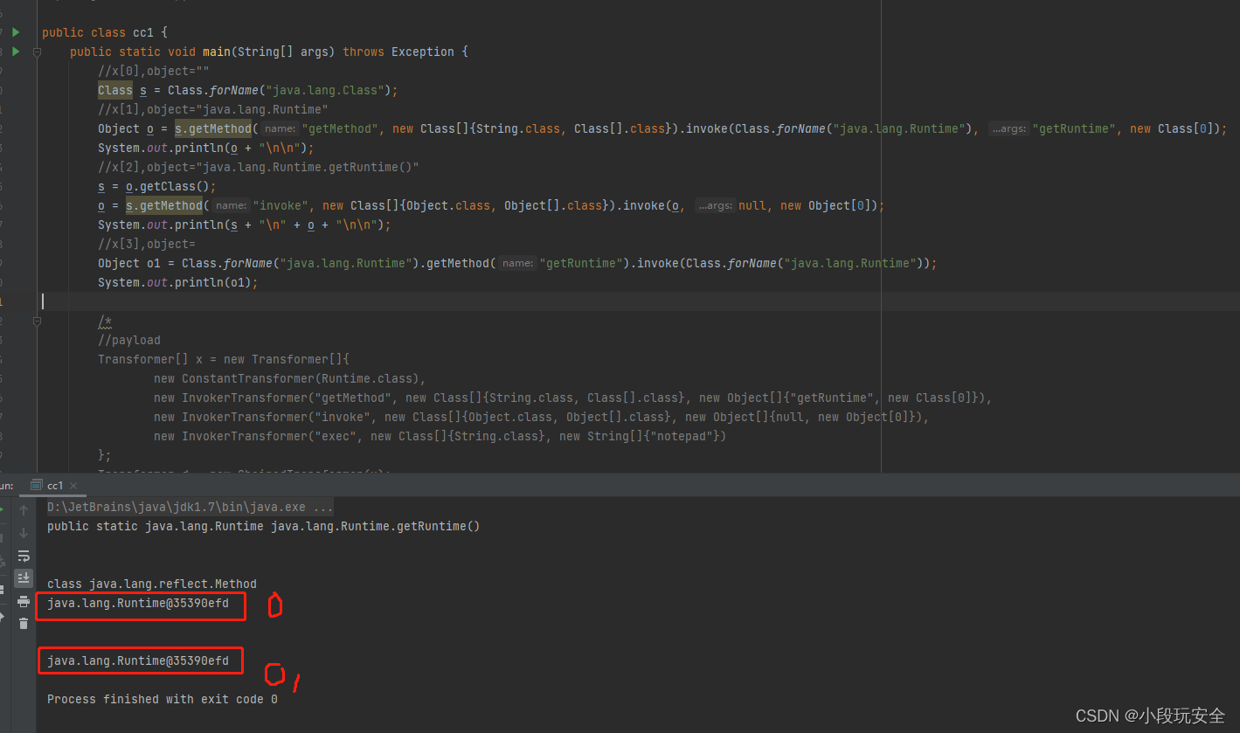
Task: Click 'name:' hint before "getMethod" string
Action: coord(281,129)
